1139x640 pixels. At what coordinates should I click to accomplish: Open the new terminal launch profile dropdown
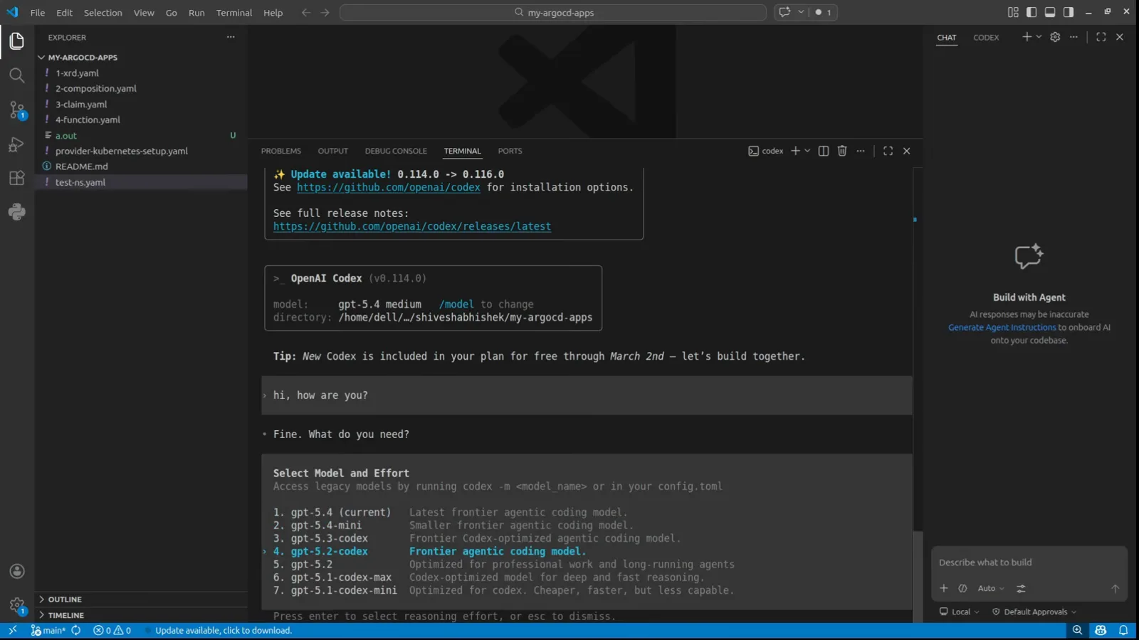point(807,151)
